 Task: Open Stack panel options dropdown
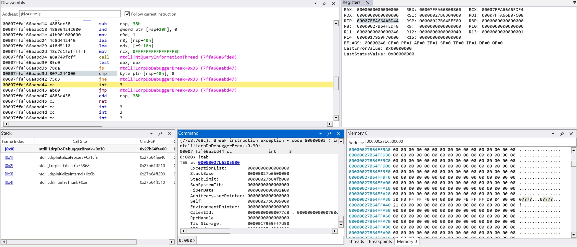click(151, 134)
